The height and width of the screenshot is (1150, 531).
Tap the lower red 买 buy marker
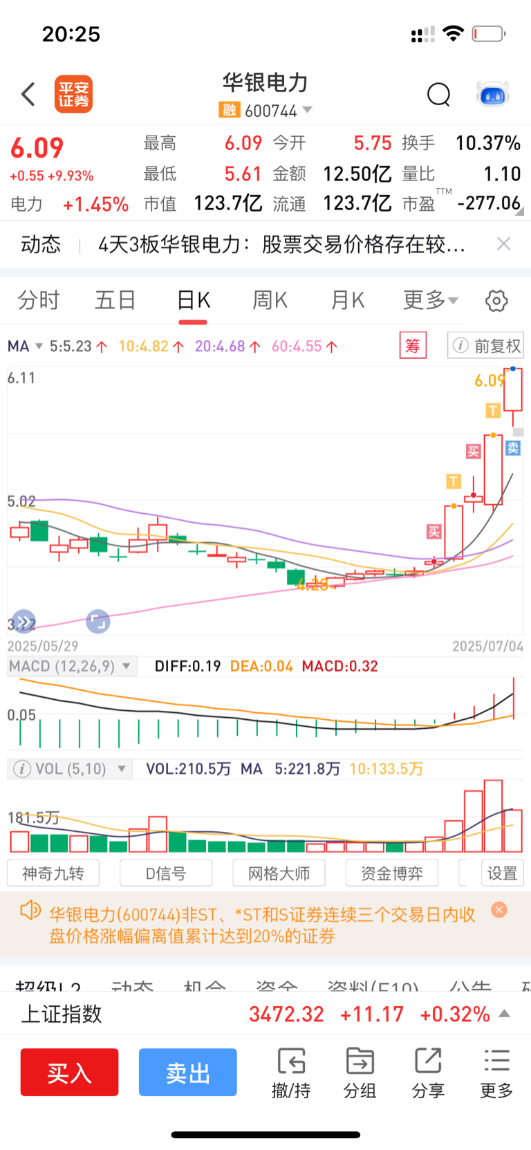(x=434, y=531)
